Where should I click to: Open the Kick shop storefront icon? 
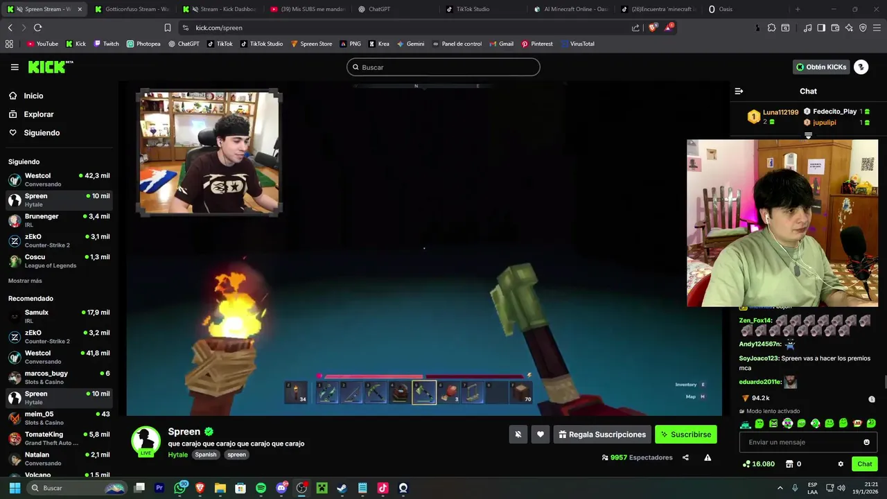pos(789,464)
